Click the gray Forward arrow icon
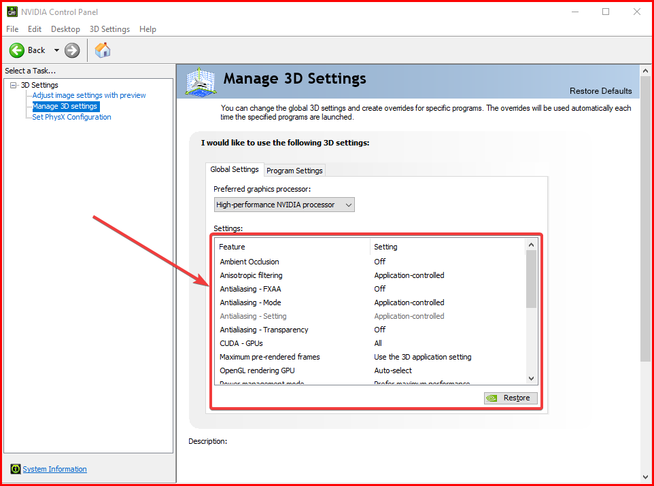The width and height of the screenshot is (654, 486). point(72,50)
